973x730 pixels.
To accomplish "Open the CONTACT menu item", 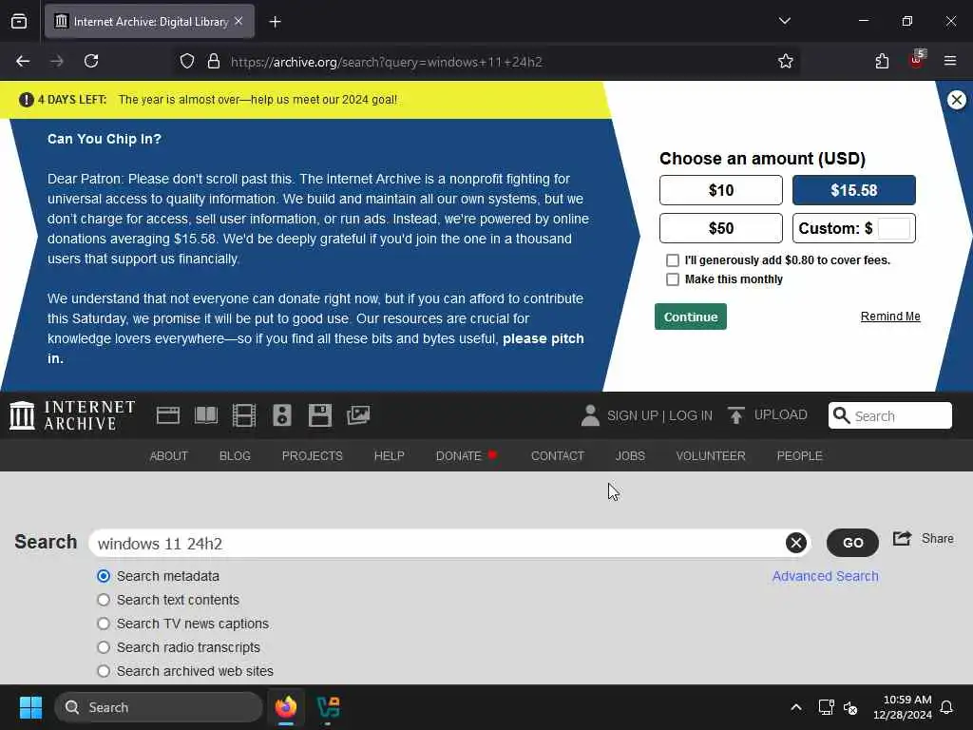I will pos(557,455).
